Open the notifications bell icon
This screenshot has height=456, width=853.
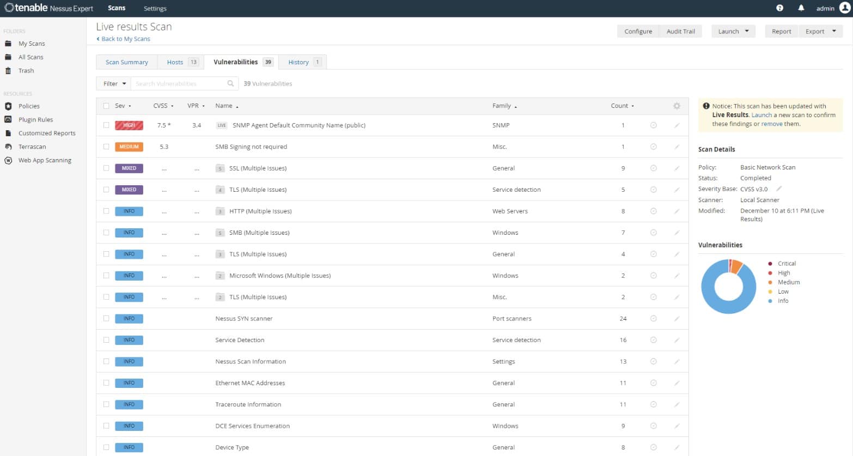(x=801, y=8)
